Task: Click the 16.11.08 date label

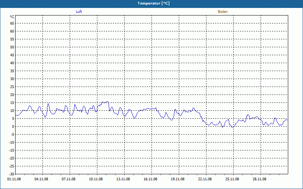Action: tap(150, 179)
